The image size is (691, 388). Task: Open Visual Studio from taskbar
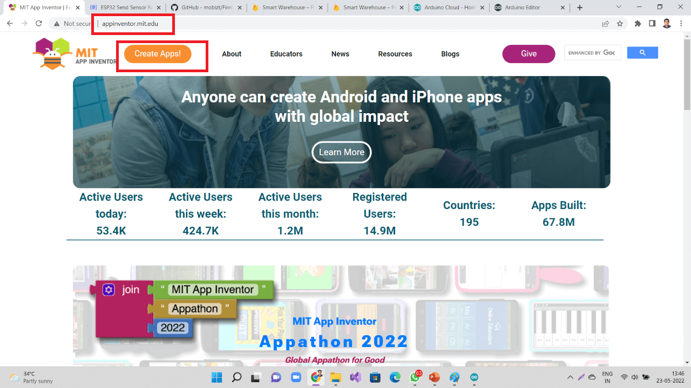[x=355, y=377]
